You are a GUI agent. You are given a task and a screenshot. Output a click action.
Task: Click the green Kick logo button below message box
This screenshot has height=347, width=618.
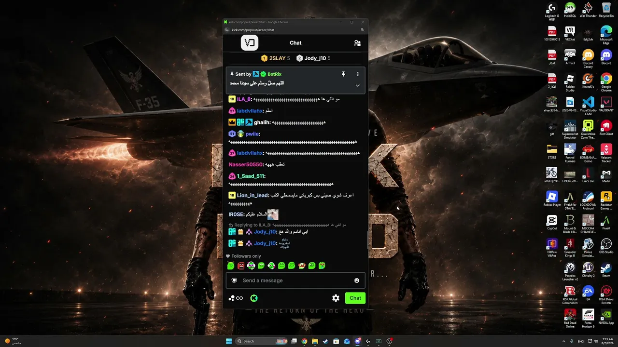254,298
